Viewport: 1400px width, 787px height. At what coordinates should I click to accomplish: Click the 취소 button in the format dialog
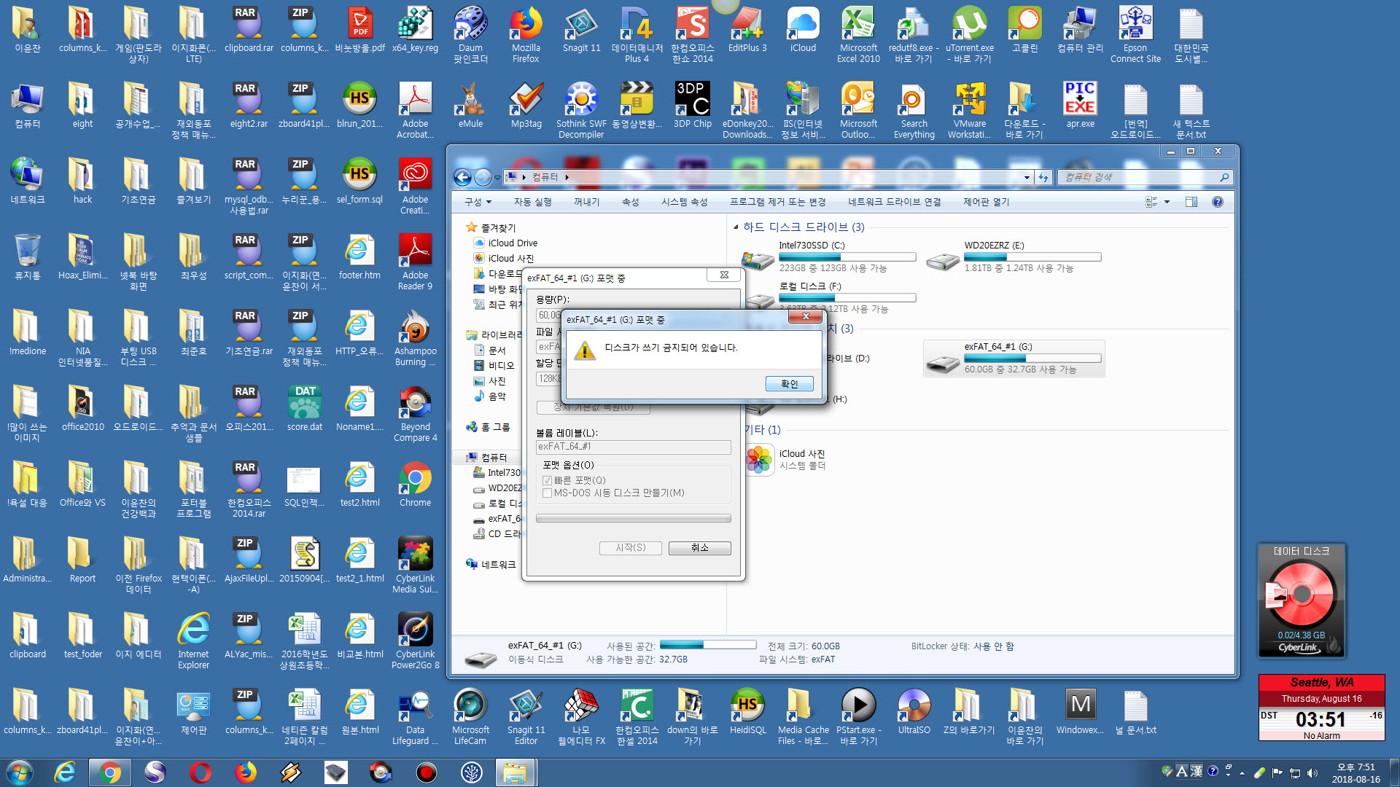coord(699,547)
